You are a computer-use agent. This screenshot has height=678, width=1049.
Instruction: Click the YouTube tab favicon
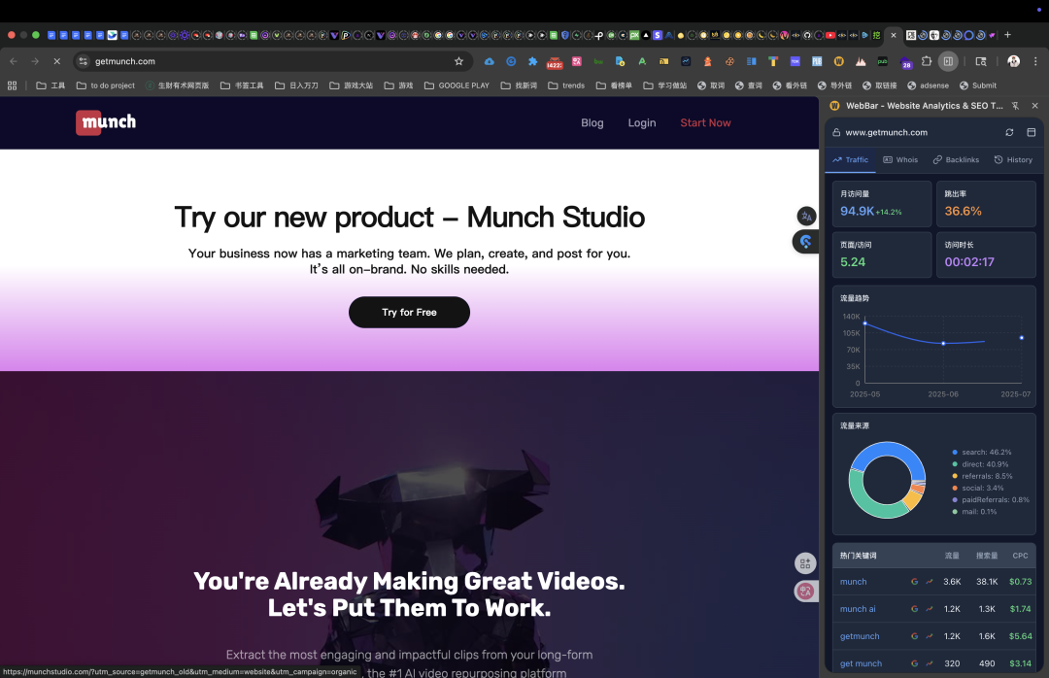tap(830, 35)
